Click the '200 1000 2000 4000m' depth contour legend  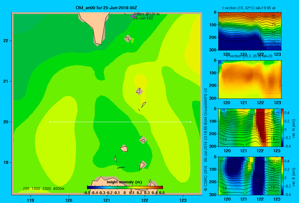[x=43, y=189]
